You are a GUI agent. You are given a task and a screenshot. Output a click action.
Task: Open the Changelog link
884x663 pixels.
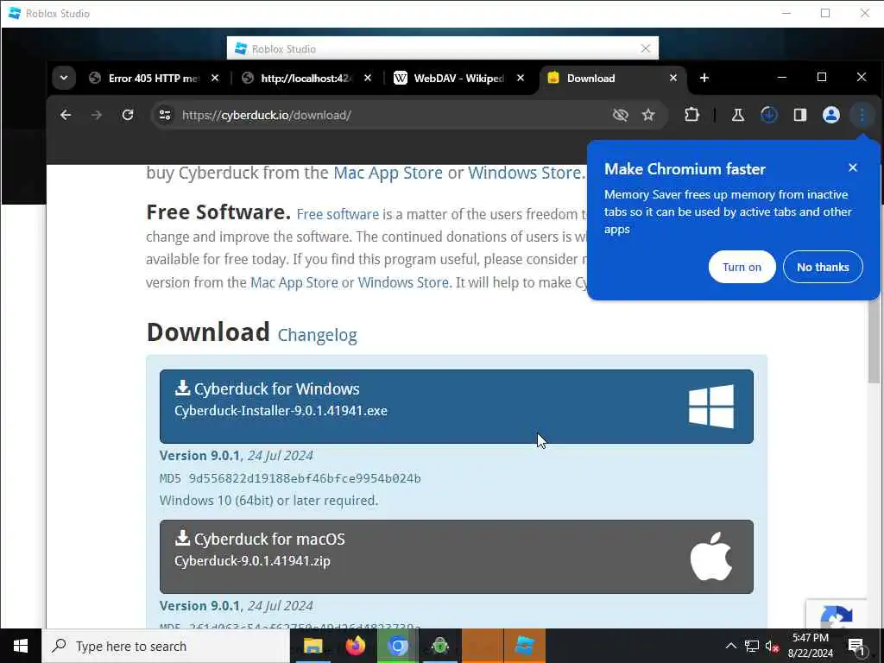[318, 335]
